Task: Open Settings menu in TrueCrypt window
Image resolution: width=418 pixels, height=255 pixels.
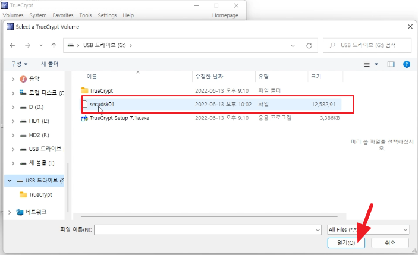Action: [107, 15]
